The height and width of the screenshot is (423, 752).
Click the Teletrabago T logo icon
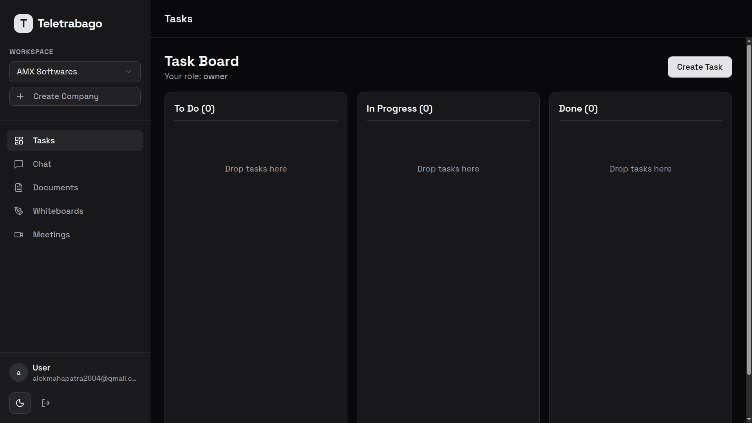[x=23, y=23]
